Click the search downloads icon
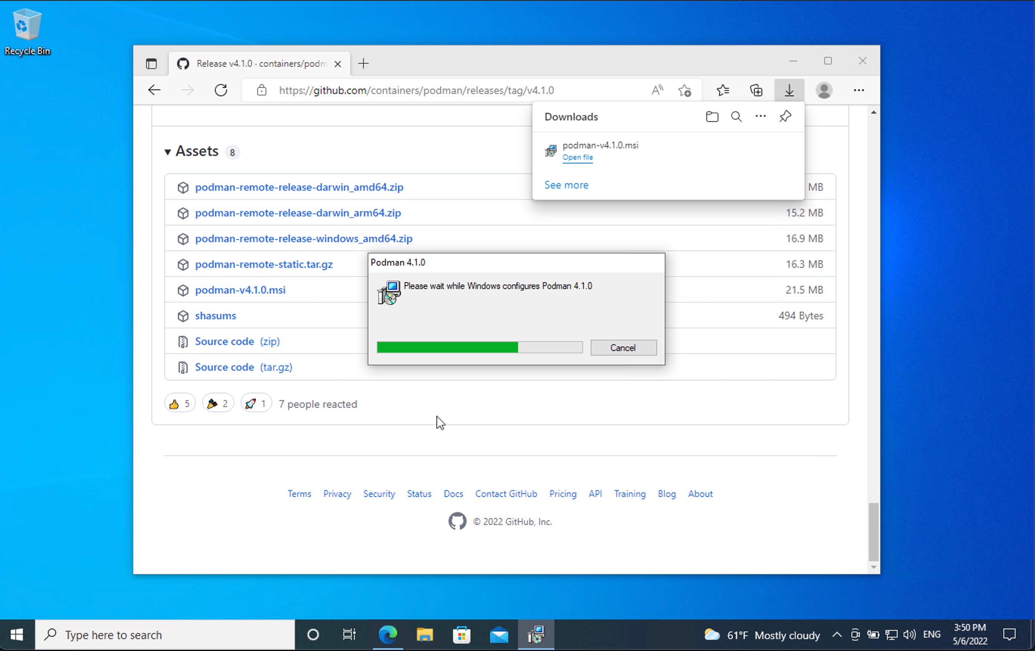 [x=736, y=116]
